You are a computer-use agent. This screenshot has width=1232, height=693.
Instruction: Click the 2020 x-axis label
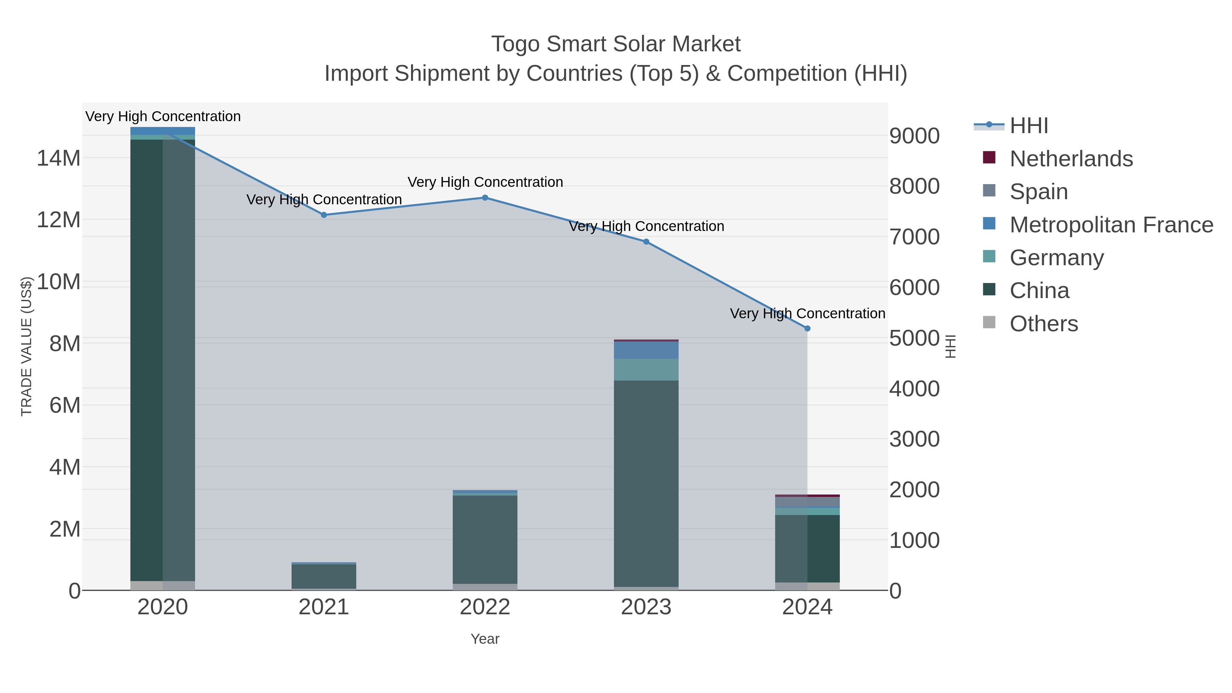pyautogui.click(x=163, y=607)
